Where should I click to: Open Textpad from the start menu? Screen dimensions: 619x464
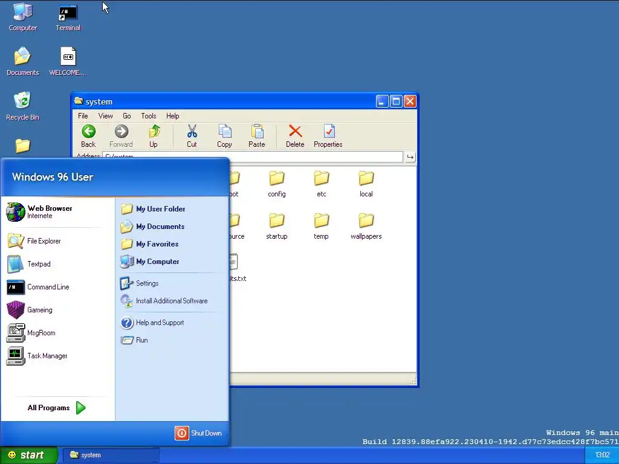(x=29, y=264)
